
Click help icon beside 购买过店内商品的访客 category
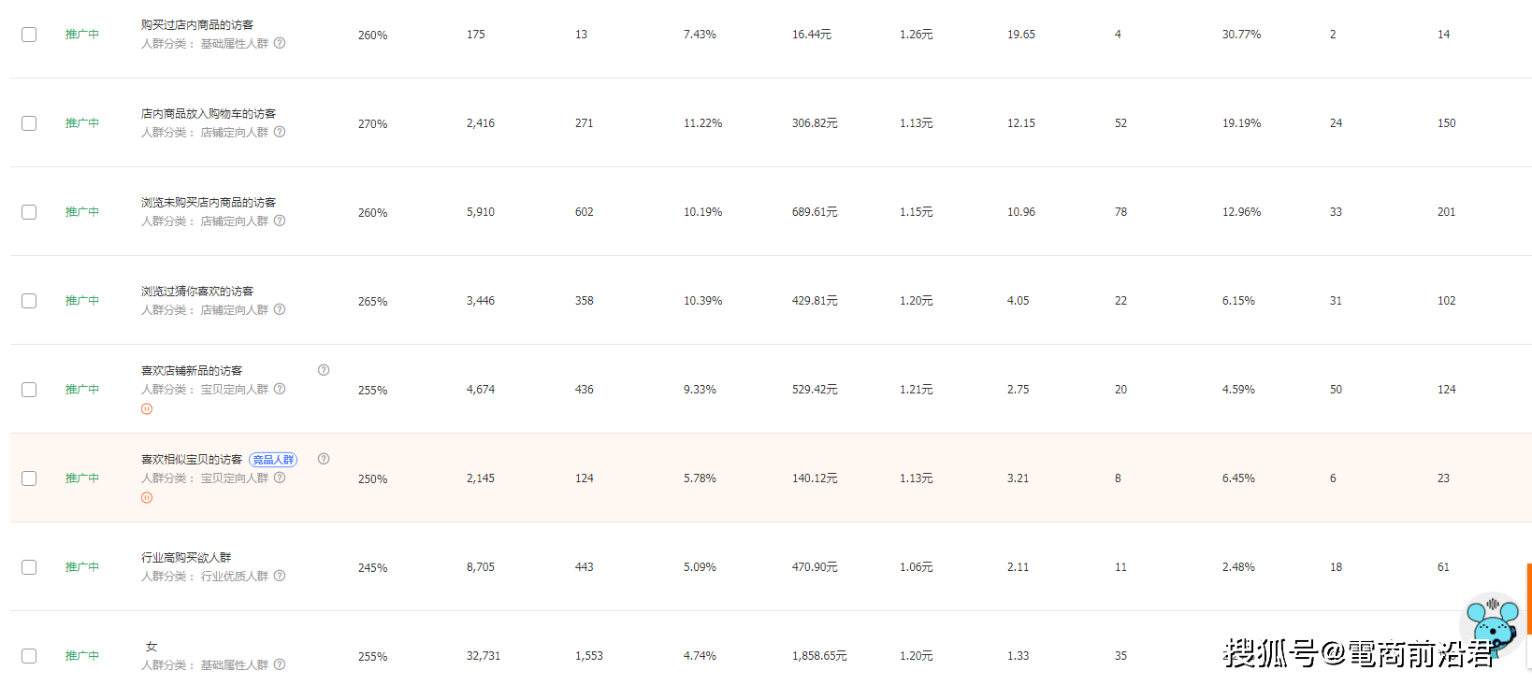pos(280,43)
